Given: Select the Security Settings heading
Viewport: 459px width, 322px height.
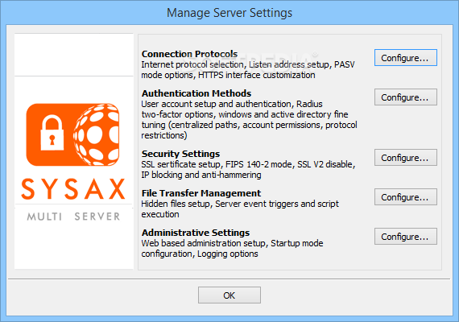Looking at the screenshot, I should click(180, 154).
